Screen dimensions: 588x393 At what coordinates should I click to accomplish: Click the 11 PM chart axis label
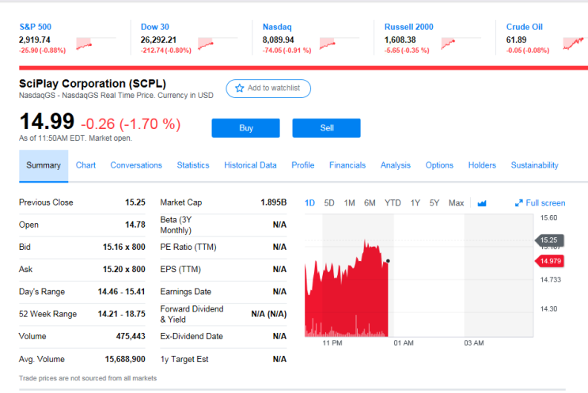tap(332, 343)
